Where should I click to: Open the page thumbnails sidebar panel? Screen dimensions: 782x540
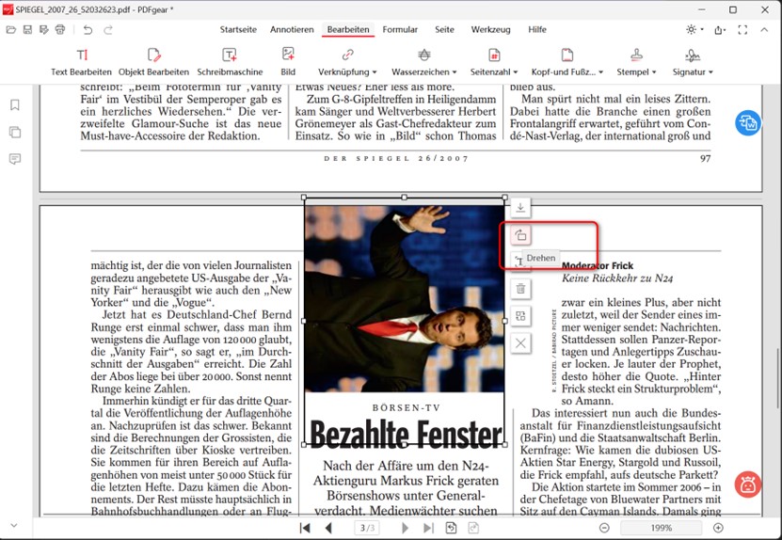pos(15,132)
